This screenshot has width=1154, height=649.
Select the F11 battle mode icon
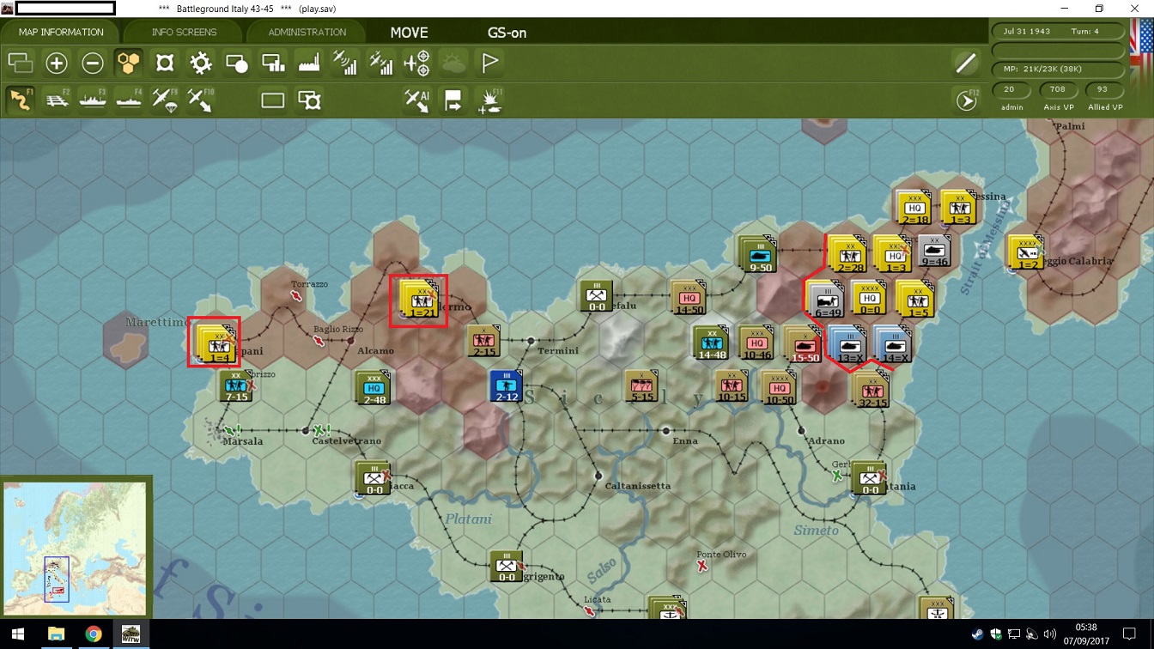[490, 100]
